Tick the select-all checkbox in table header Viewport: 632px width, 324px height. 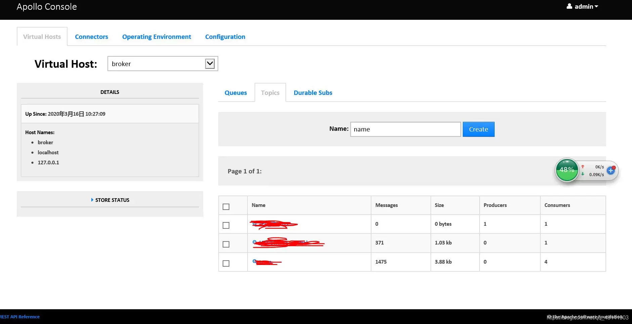(226, 207)
